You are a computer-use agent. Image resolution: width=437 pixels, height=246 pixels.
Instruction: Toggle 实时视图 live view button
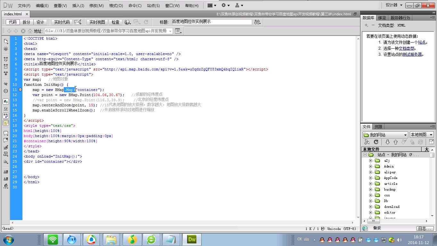[97, 22]
